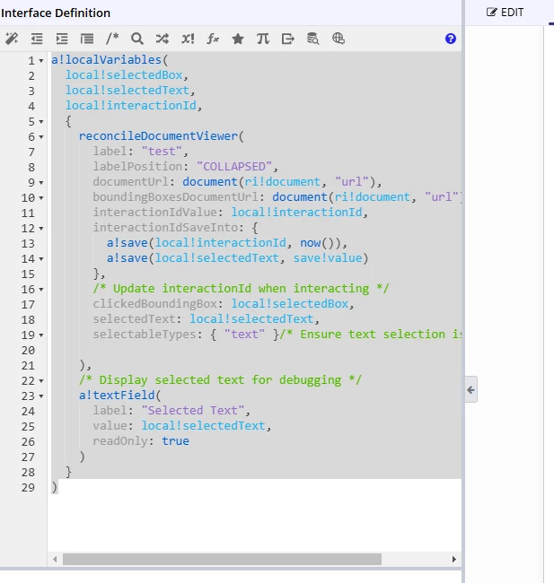Screen dimensions: 554x583
Task: Click the lines list icon beside indent
Action: point(87,39)
